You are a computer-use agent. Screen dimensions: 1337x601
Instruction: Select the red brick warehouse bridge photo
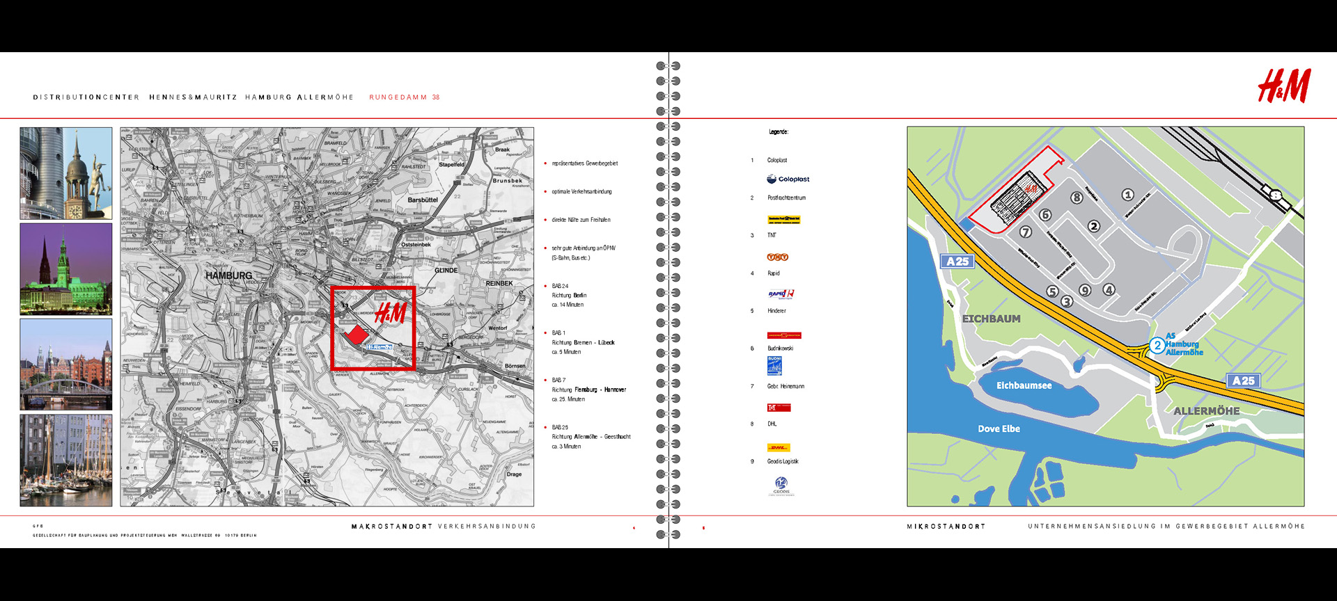coord(66,364)
